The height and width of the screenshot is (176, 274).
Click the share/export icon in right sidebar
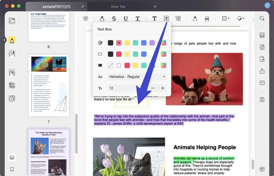point(262,71)
